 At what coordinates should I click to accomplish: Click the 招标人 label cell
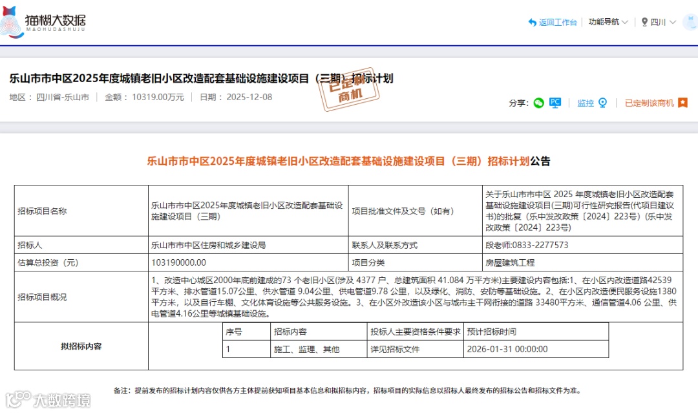81,245
